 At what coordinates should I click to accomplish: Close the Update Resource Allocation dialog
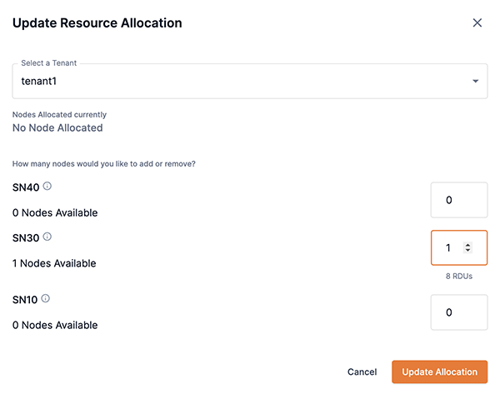477,23
